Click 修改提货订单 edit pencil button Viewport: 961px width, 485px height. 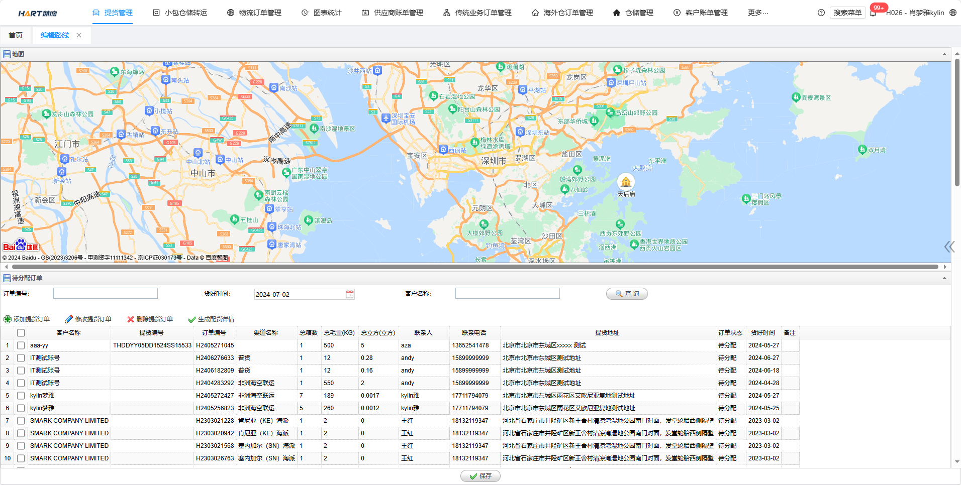pos(88,319)
